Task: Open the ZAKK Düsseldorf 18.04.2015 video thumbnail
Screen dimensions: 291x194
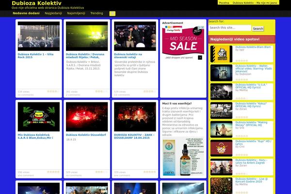Action: 135,117
